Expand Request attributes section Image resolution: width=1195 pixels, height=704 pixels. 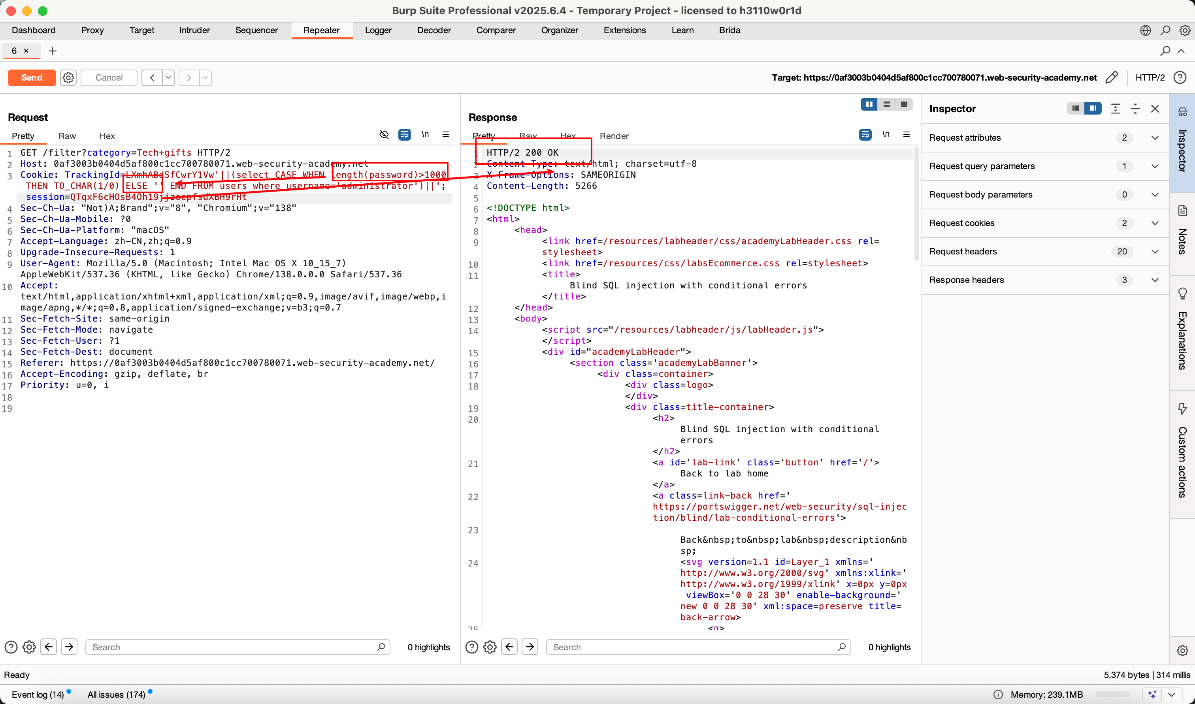(x=1045, y=137)
